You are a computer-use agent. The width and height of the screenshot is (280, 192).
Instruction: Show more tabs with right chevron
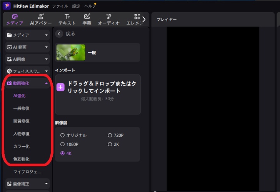(144, 19)
